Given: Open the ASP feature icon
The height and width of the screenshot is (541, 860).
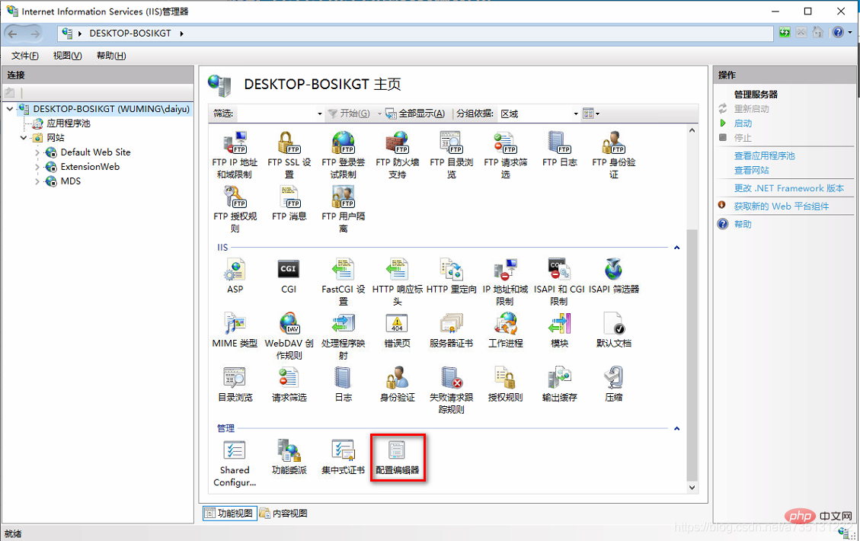Looking at the screenshot, I should tap(235, 276).
